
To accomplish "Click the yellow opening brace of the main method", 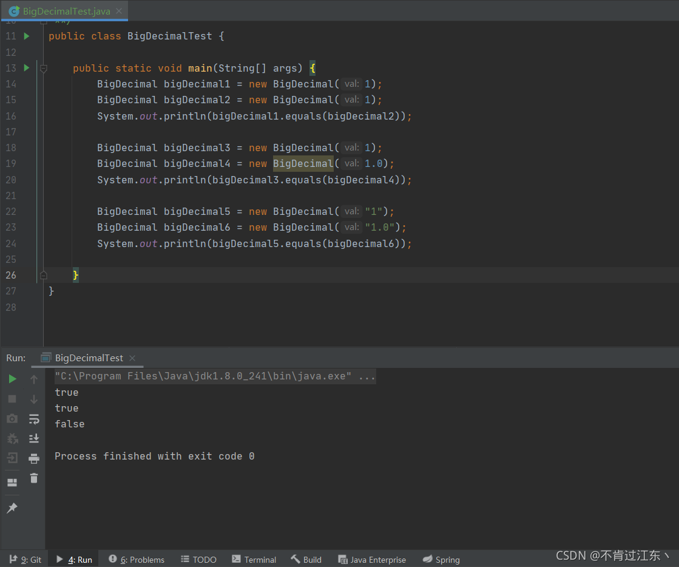I will pyautogui.click(x=312, y=68).
